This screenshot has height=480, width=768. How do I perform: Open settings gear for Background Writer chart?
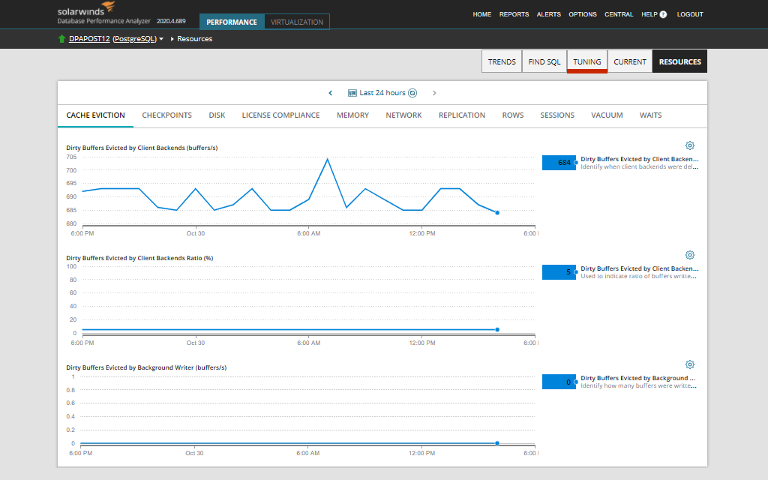pyautogui.click(x=690, y=364)
